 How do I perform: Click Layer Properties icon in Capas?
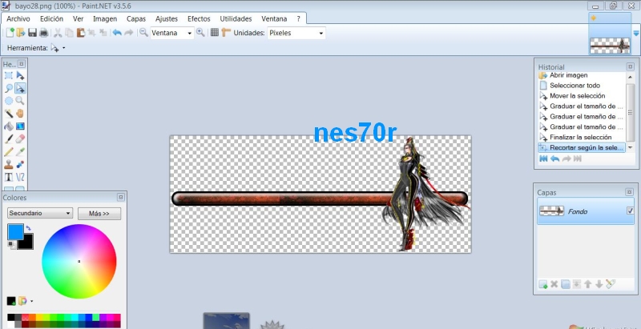click(611, 284)
